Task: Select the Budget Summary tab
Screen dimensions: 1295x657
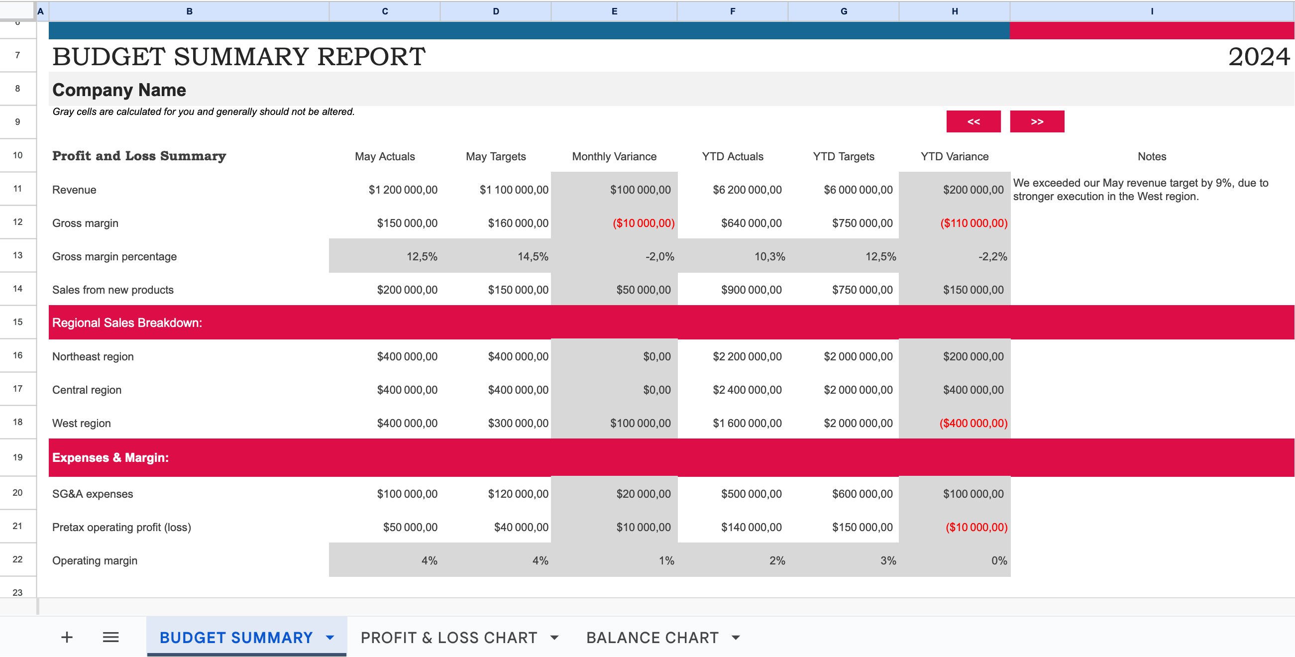Action: [236, 638]
